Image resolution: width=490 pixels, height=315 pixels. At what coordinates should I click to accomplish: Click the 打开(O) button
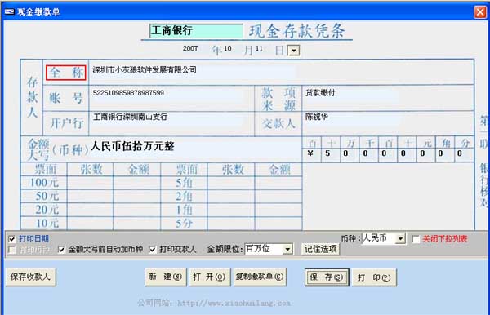(210, 277)
